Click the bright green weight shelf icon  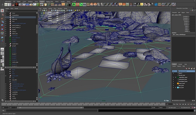pos(74,4)
